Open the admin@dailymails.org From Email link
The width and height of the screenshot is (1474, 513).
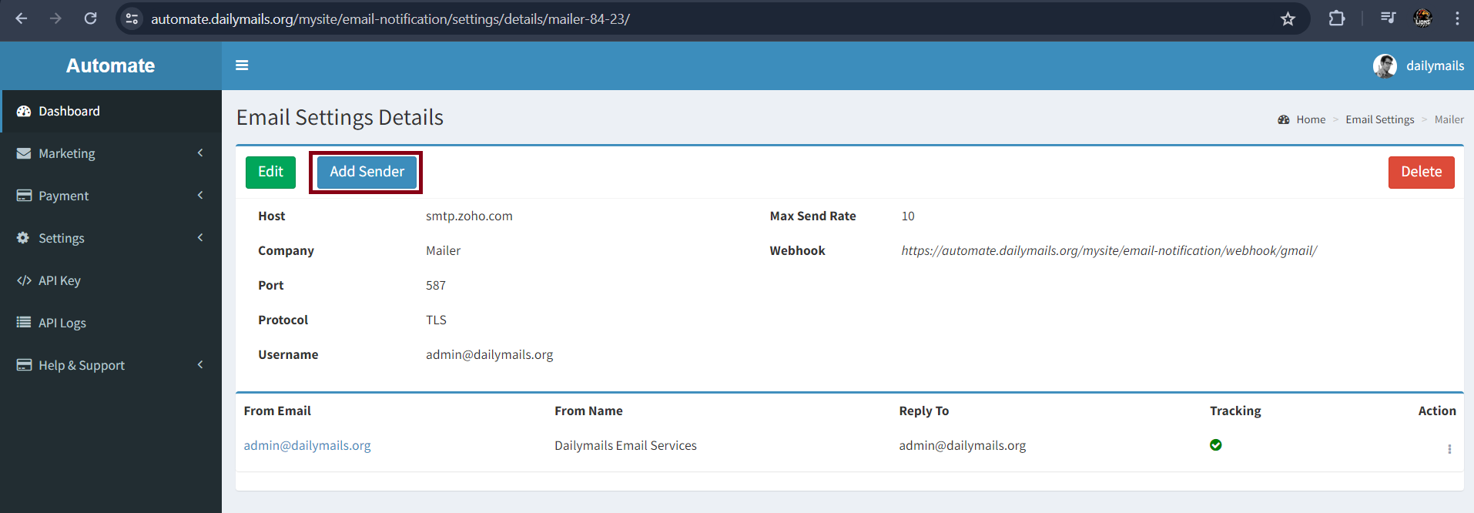307,445
